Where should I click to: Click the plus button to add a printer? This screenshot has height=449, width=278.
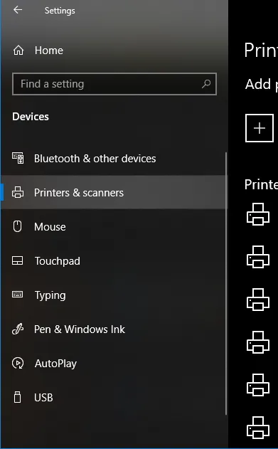pos(260,128)
